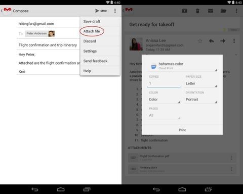Tap the trash delete icon
243x194 pixels.
197,11
